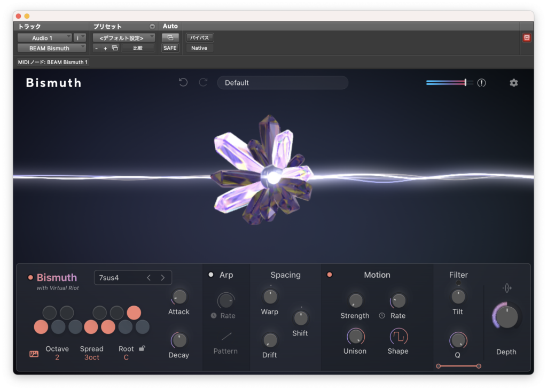Click the SAFE automation button
Image resolution: width=547 pixels, height=390 pixels.
coord(170,48)
